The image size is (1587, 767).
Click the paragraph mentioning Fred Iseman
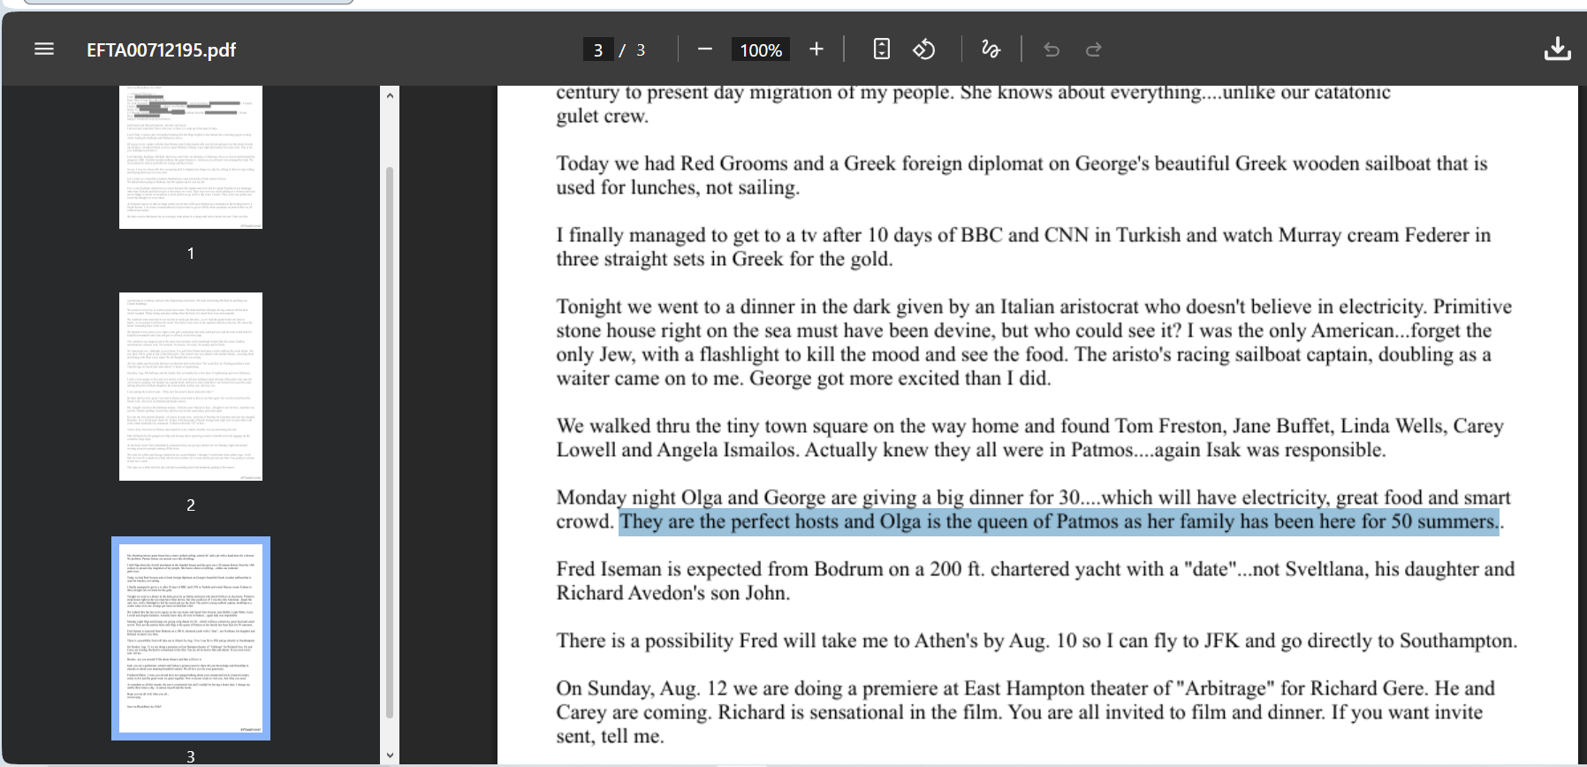(x=1035, y=581)
